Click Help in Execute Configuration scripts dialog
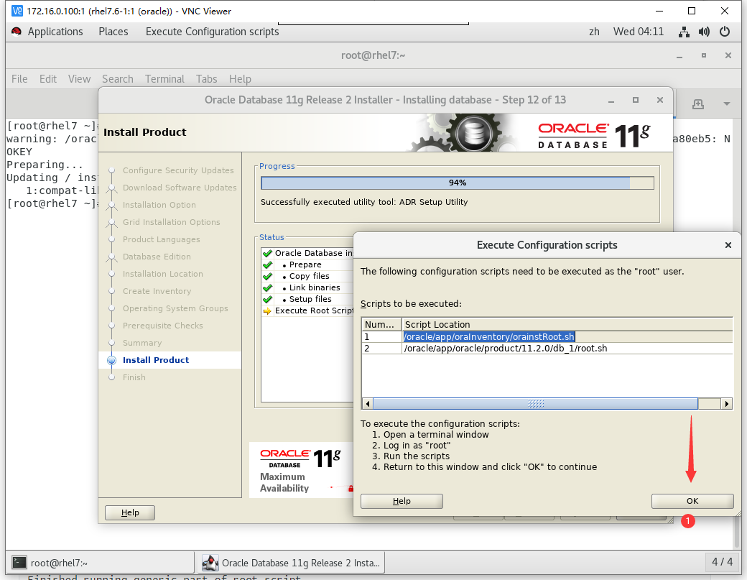Image resolution: width=747 pixels, height=580 pixels. [402, 501]
